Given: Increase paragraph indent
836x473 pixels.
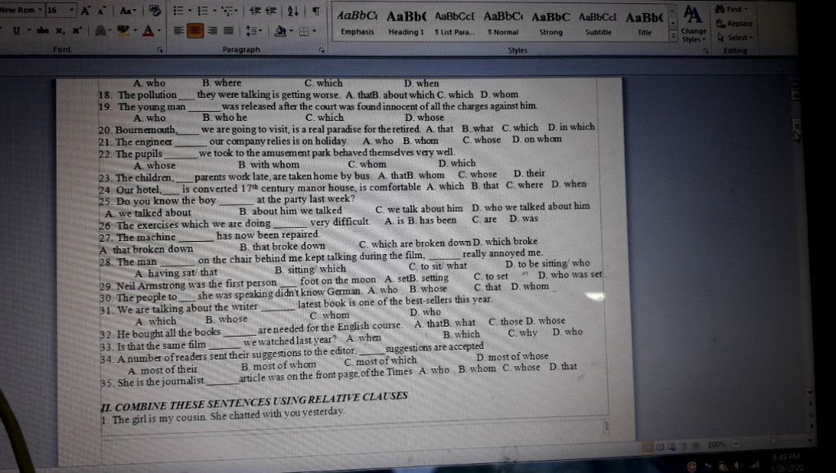Looking at the screenshot, I should (271, 11).
